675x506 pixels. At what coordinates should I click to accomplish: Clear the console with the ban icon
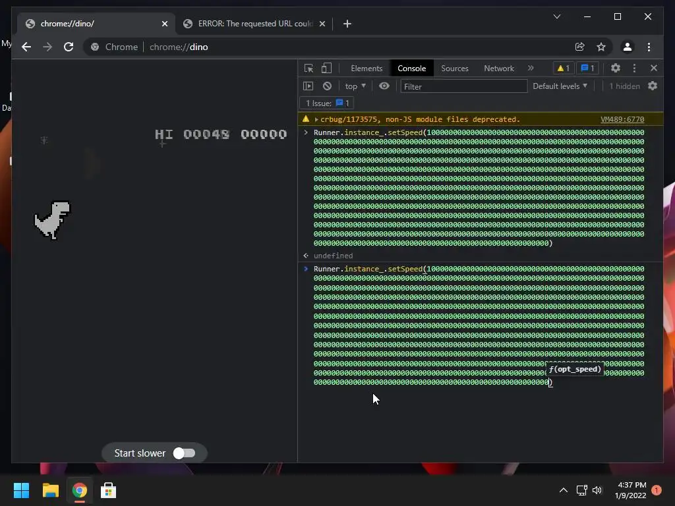327,86
